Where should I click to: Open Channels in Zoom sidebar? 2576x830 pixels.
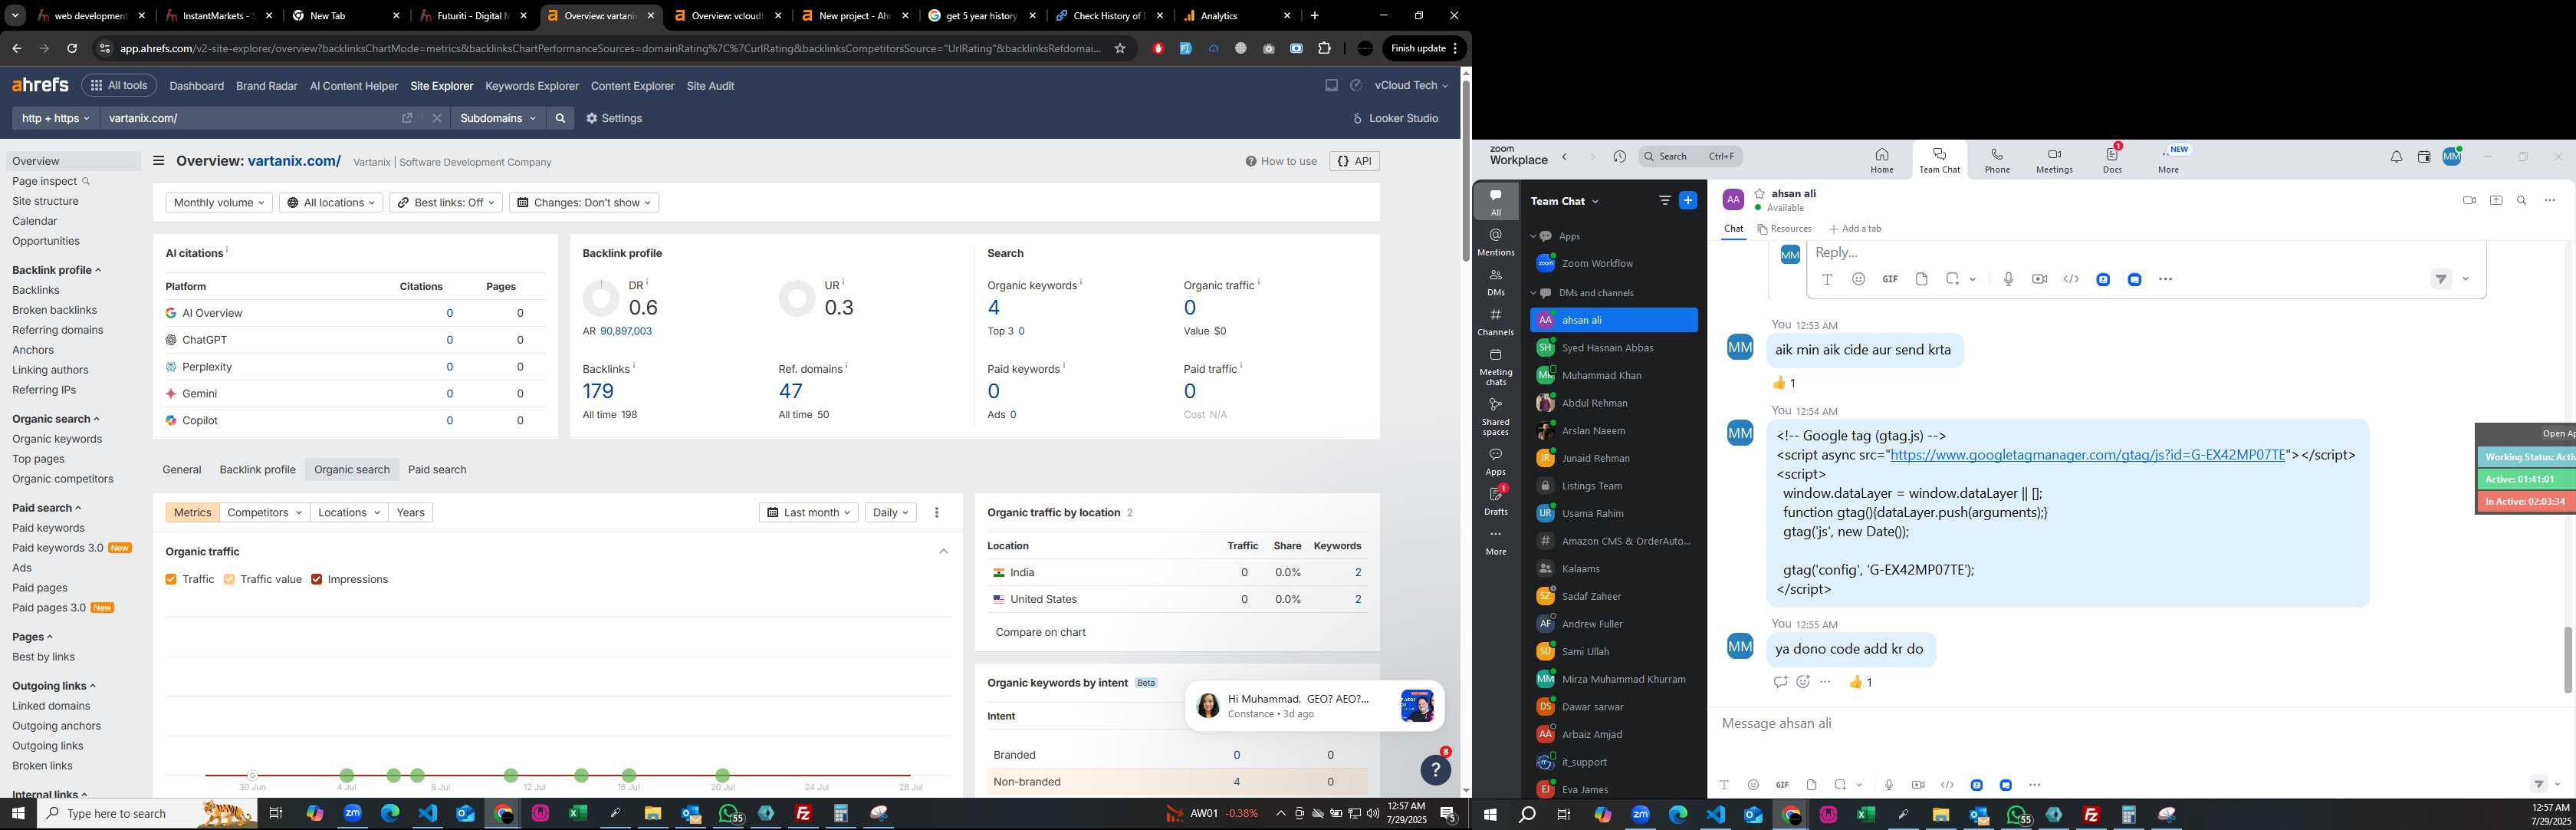pyautogui.click(x=1495, y=322)
